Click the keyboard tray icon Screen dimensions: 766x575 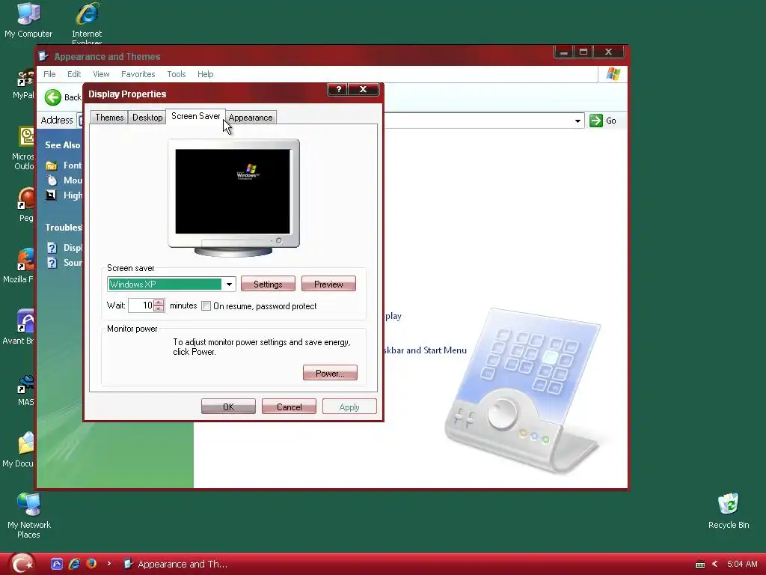point(699,565)
